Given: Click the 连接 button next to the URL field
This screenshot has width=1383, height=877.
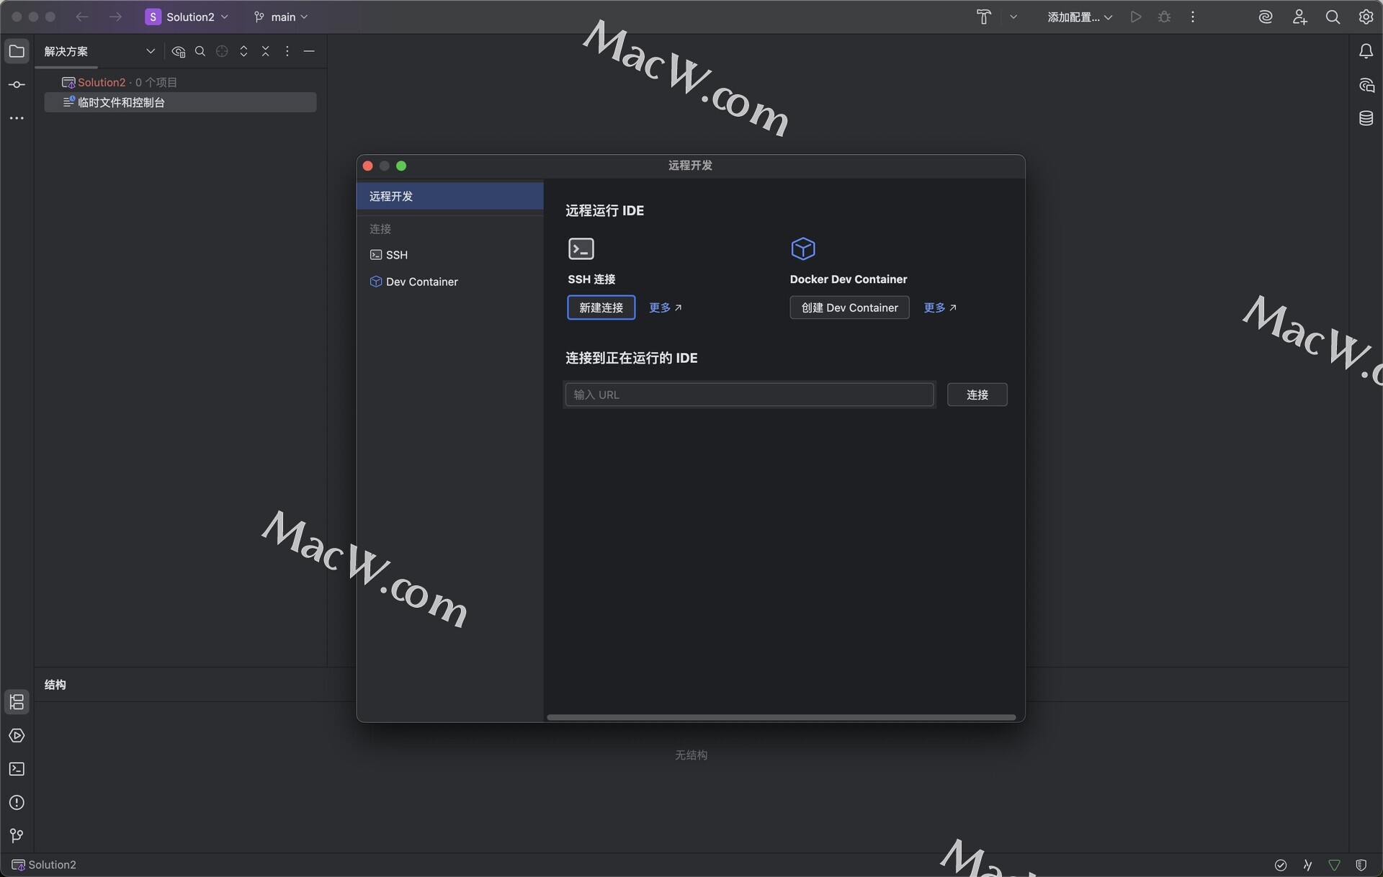Looking at the screenshot, I should (x=977, y=395).
